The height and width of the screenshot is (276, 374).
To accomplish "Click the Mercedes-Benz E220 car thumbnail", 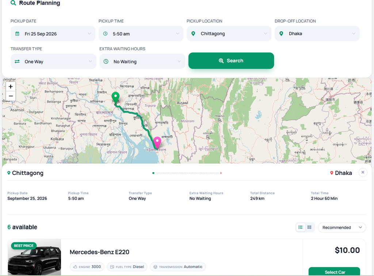I will (x=34, y=257).
